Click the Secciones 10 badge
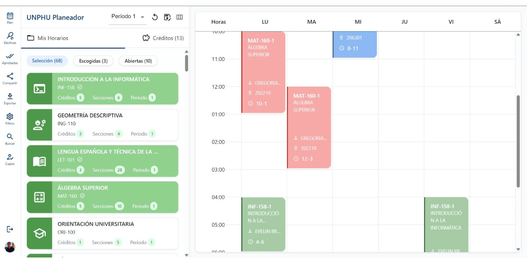Screen dimensions: 529x259 pyautogui.click(x=119, y=206)
